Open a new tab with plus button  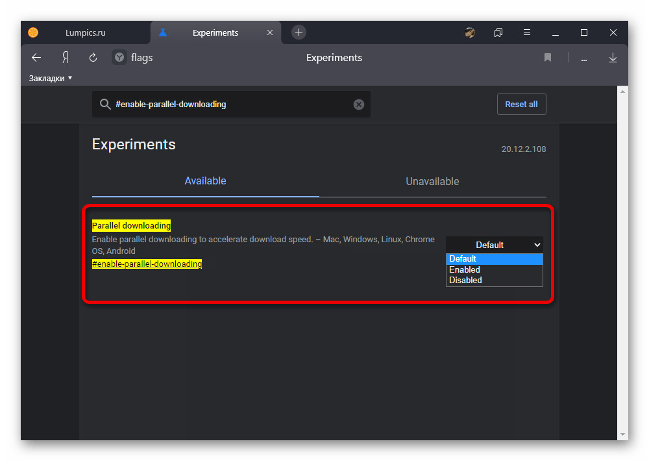coord(298,32)
